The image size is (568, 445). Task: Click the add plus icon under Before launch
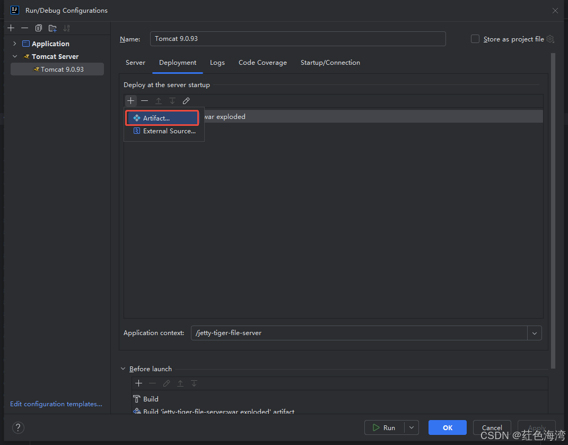(x=139, y=383)
